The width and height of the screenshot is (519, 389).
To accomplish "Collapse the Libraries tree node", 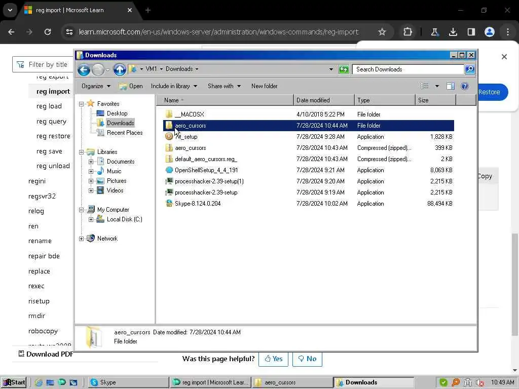I will [82, 152].
